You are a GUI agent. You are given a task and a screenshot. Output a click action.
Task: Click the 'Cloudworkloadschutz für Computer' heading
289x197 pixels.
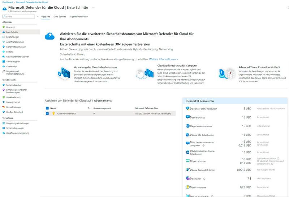pyautogui.click(x=177, y=66)
